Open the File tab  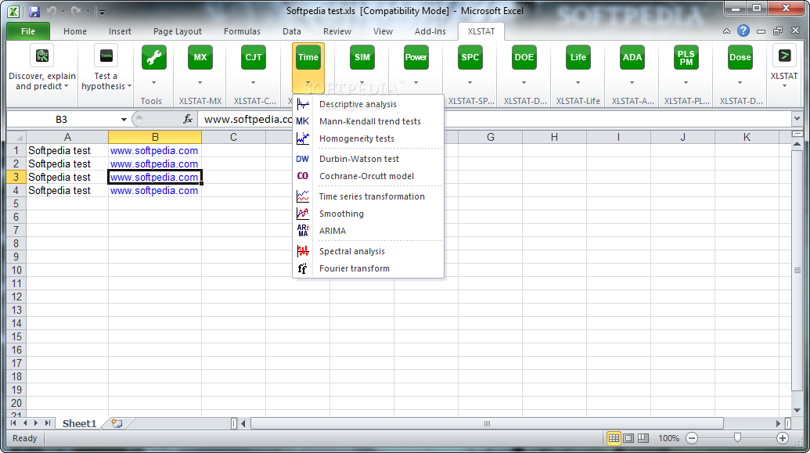[x=28, y=31]
